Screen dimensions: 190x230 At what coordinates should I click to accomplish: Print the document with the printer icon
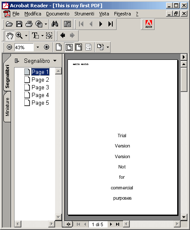coord(29,24)
